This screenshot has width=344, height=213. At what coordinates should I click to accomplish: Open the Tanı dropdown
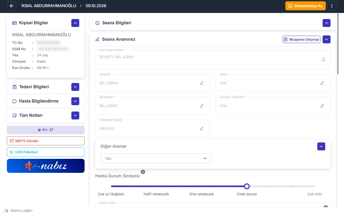point(156,158)
